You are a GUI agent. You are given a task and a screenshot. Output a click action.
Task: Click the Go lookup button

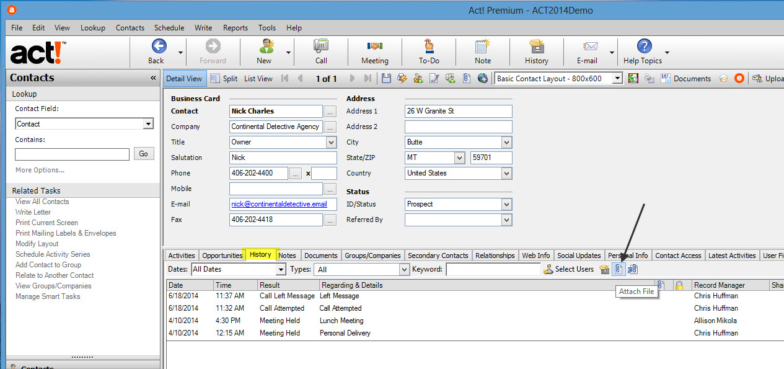coord(144,154)
